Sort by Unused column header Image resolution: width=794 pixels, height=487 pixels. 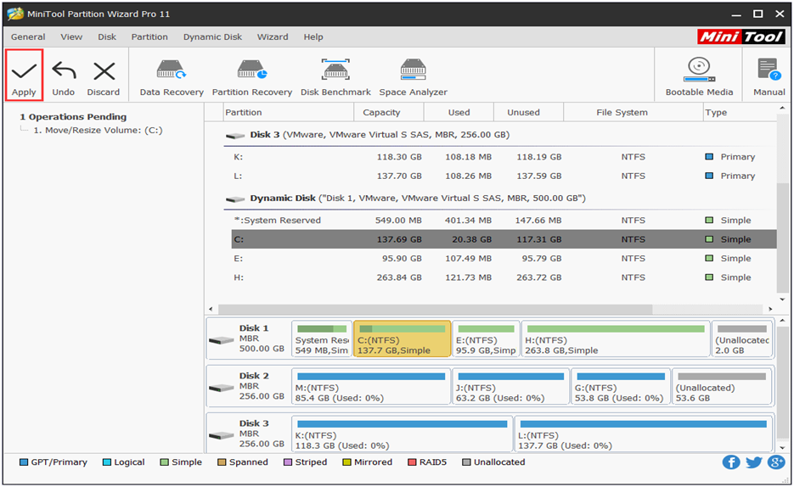tap(529, 112)
